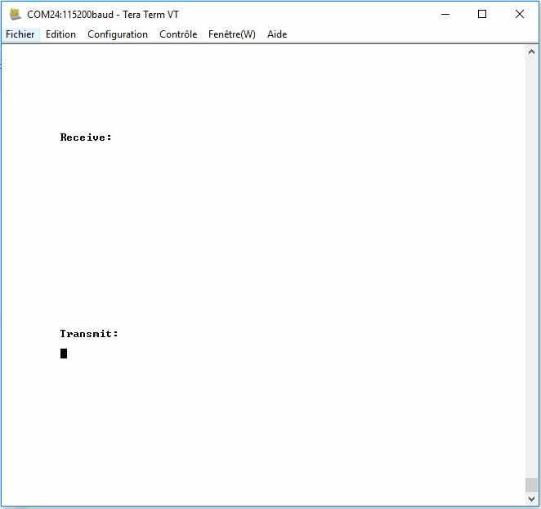Click the "Receive:" text in terminal
This screenshot has width=541, height=509.
86,137
